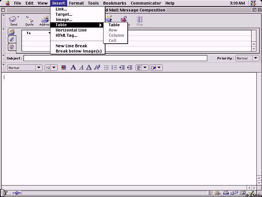Open the Address book toolbar icon
This screenshot has width=262, height=197.
pyautogui.click(x=46, y=19)
